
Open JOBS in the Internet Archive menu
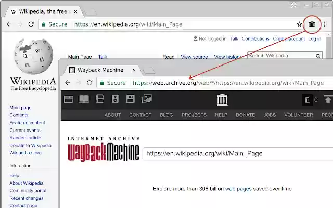[x=270, y=115]
